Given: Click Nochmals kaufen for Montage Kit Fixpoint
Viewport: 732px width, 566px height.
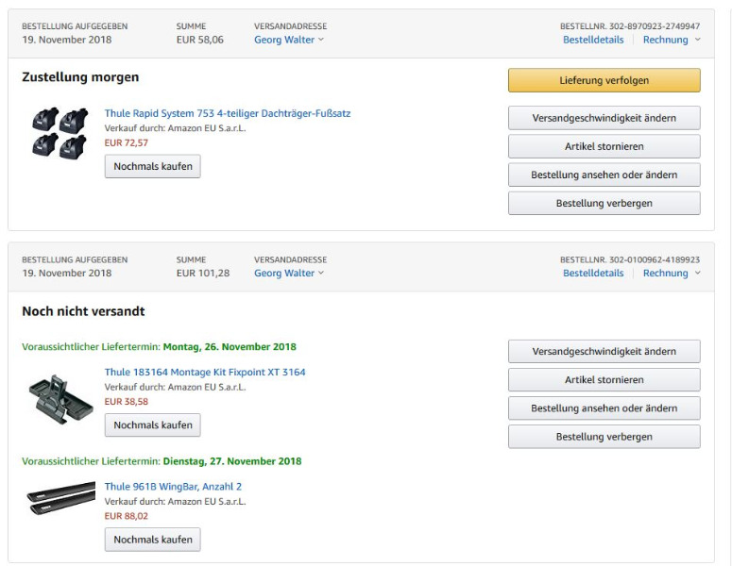Looking at the screenshot, I should click(x=152, y=424).
